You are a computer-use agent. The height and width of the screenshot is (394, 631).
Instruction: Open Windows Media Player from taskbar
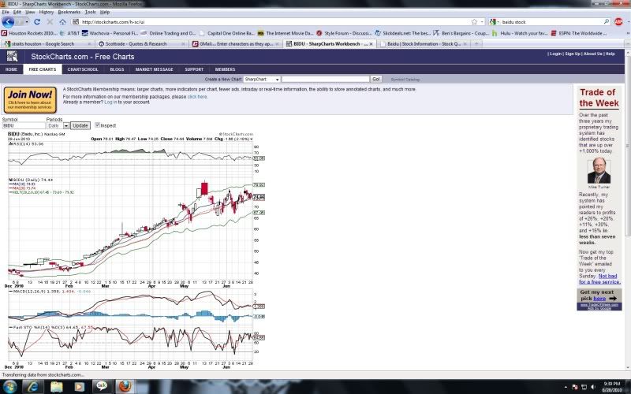tap(80, 387)
